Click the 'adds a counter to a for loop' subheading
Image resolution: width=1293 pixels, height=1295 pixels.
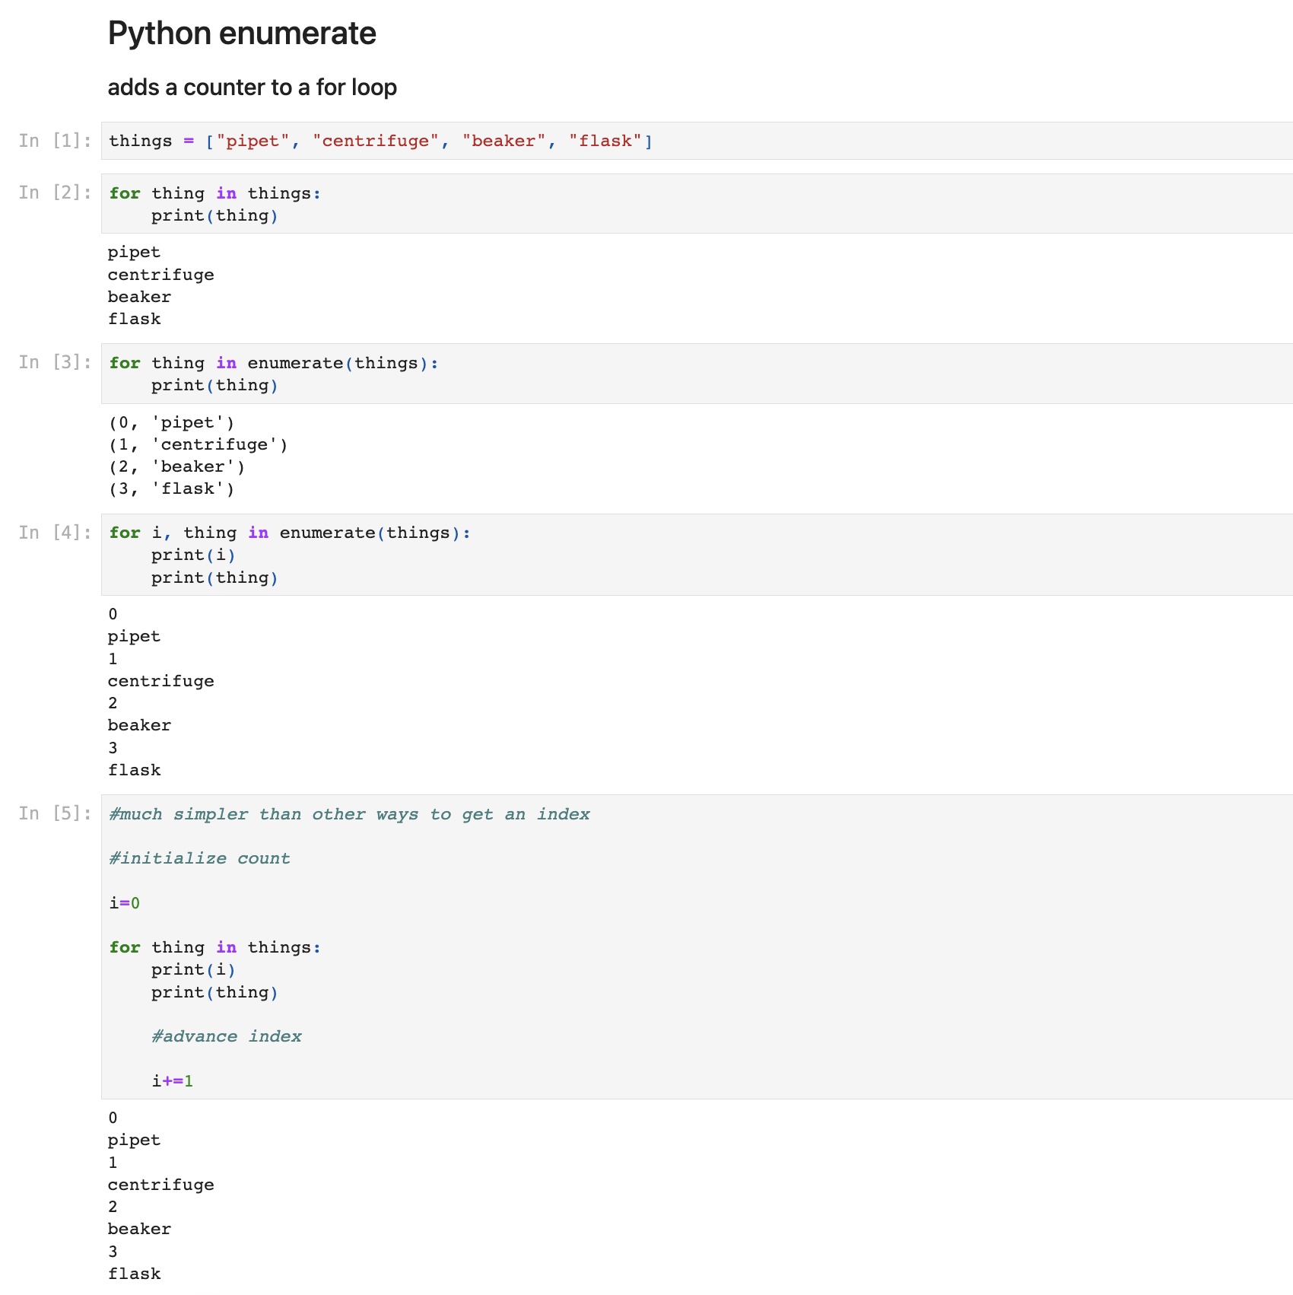(x=252, y=87)
